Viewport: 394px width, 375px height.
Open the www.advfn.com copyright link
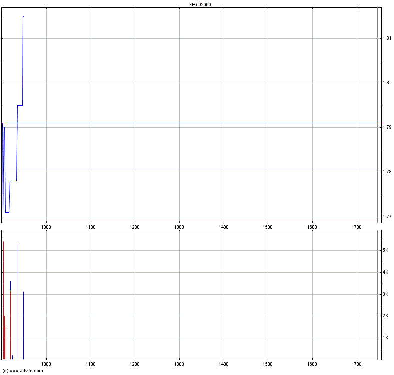(x=22, y=371)
